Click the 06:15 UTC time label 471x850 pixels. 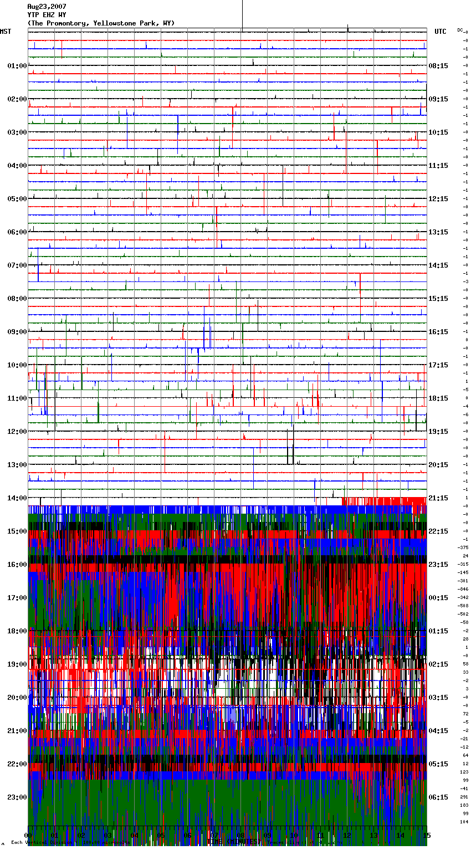pos(438,797)
